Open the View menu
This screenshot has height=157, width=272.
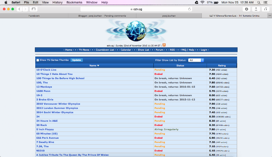(45, 3)
